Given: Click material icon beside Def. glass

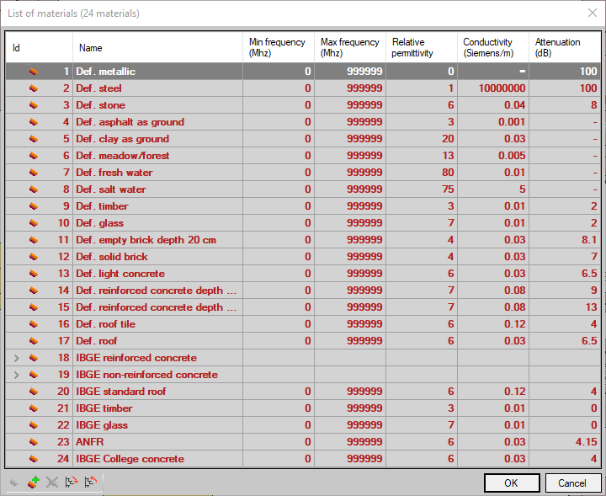Looking at the screenshot, I should click(x=34, y=223).
